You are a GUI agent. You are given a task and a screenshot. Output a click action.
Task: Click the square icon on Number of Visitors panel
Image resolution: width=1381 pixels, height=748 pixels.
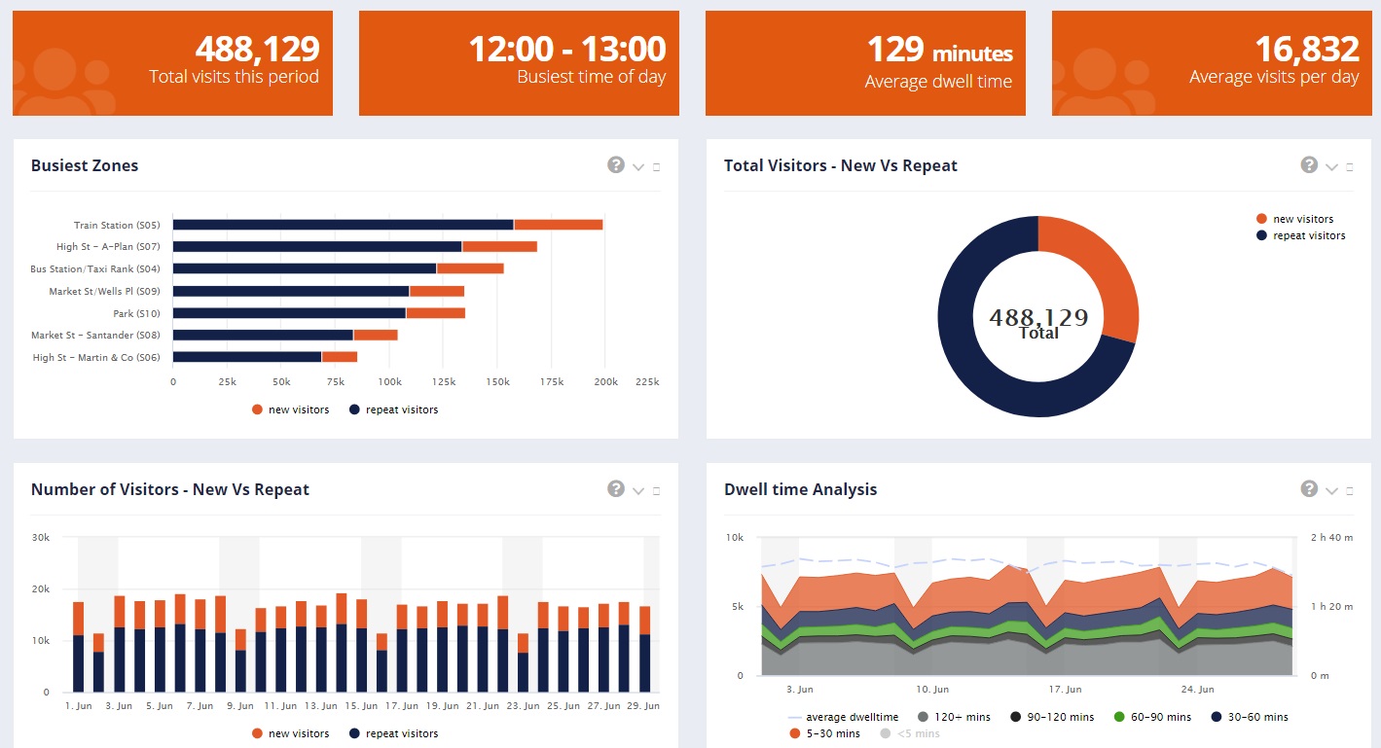[656, 491]
